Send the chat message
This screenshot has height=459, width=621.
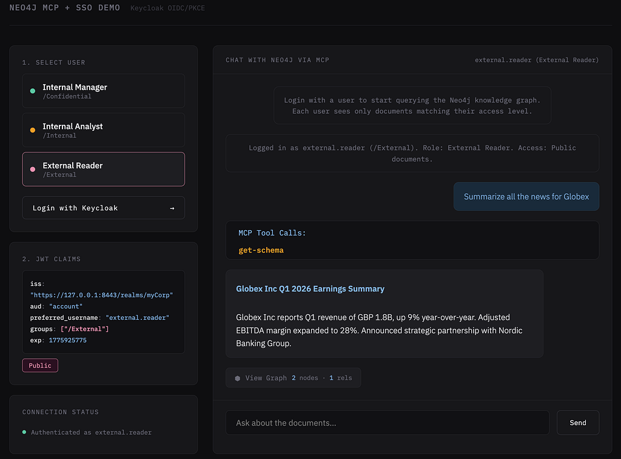pyautogui.click(x=578, y=423)
